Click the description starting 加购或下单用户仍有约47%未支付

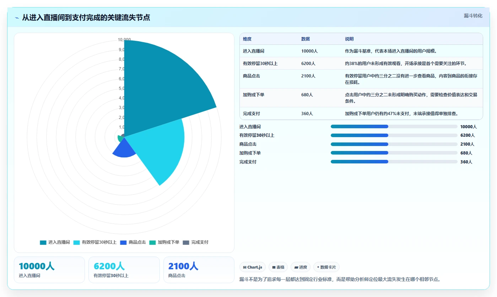pyautogui.click(x=401, y=114)
